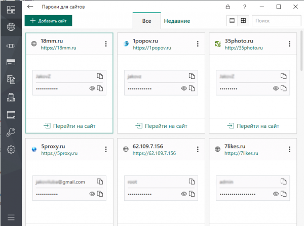Viewport: 304px width, 226px height.
Task: Open the three-dot menu of 35photo.ru
Action: 289,43
